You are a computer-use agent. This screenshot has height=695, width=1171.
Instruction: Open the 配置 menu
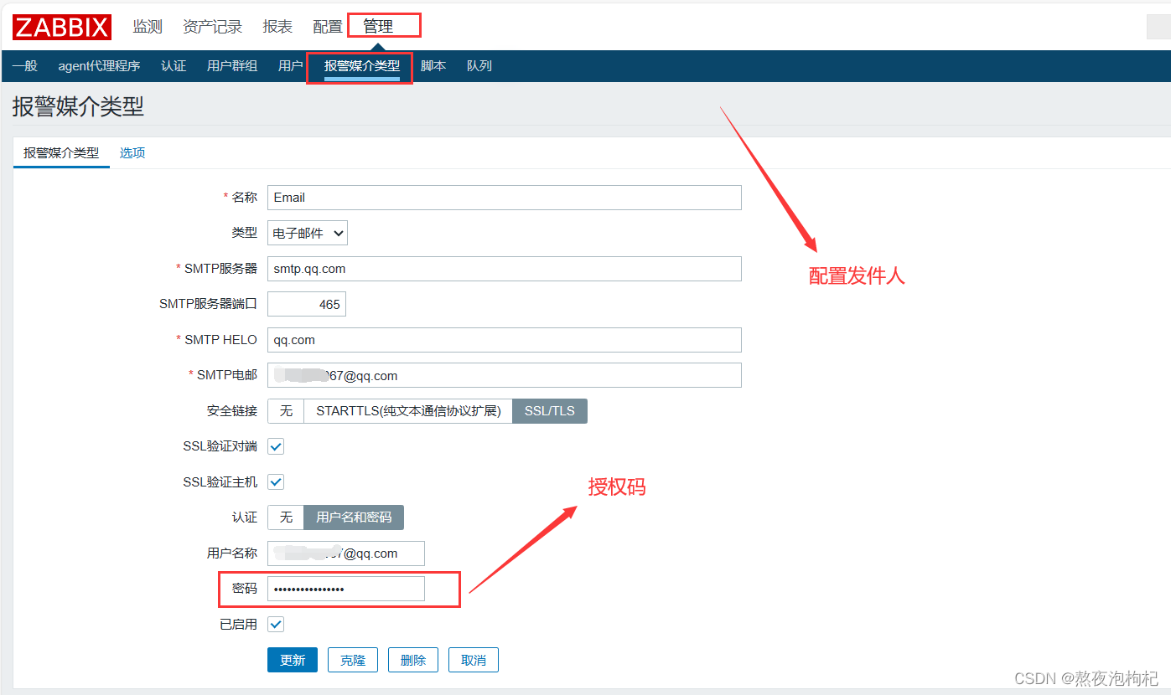(328, 27)
